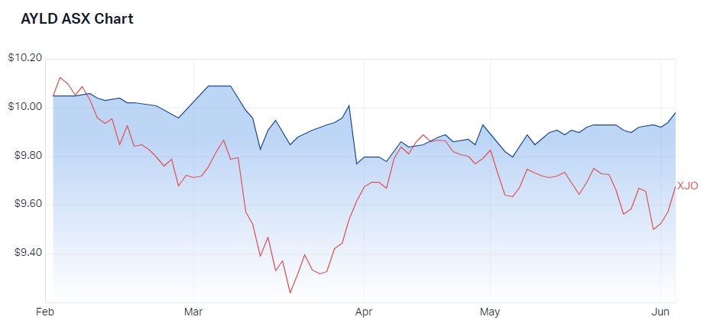The image size is (707, 333).
Task: Select the May x-axis label
Action: point(490,312)
